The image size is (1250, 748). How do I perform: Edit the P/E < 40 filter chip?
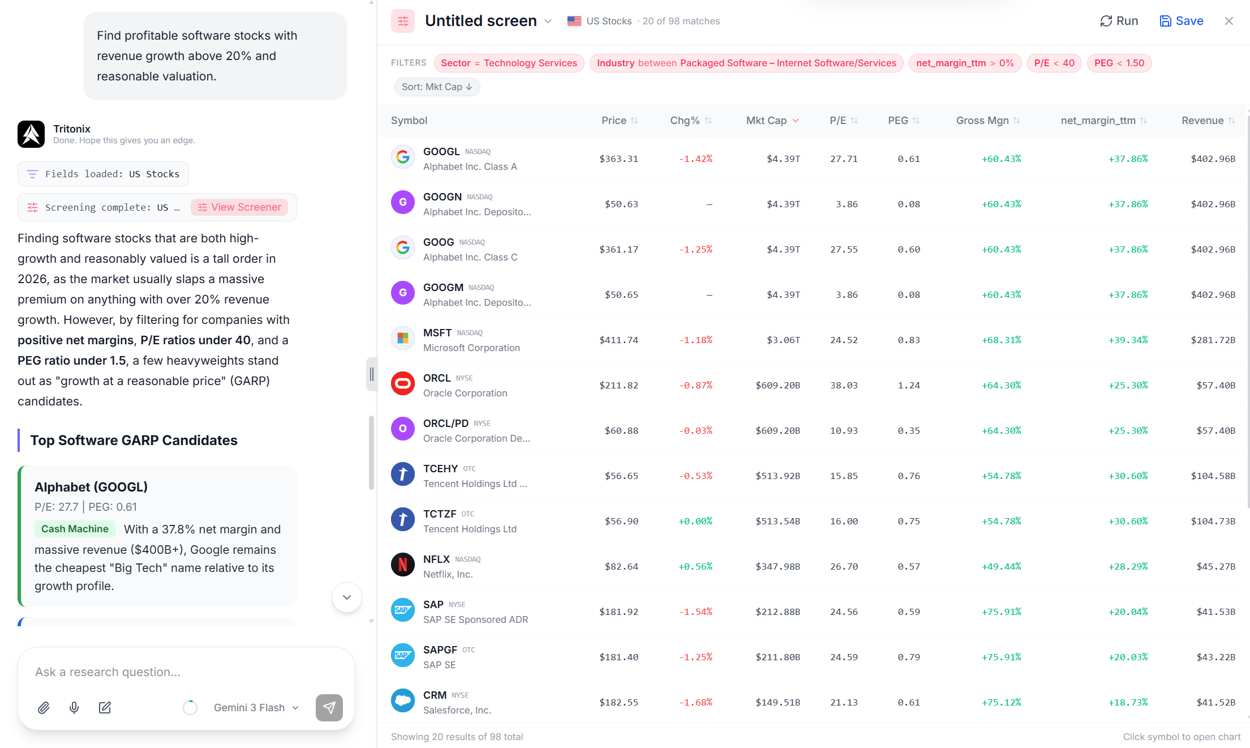pos(1054,63)
